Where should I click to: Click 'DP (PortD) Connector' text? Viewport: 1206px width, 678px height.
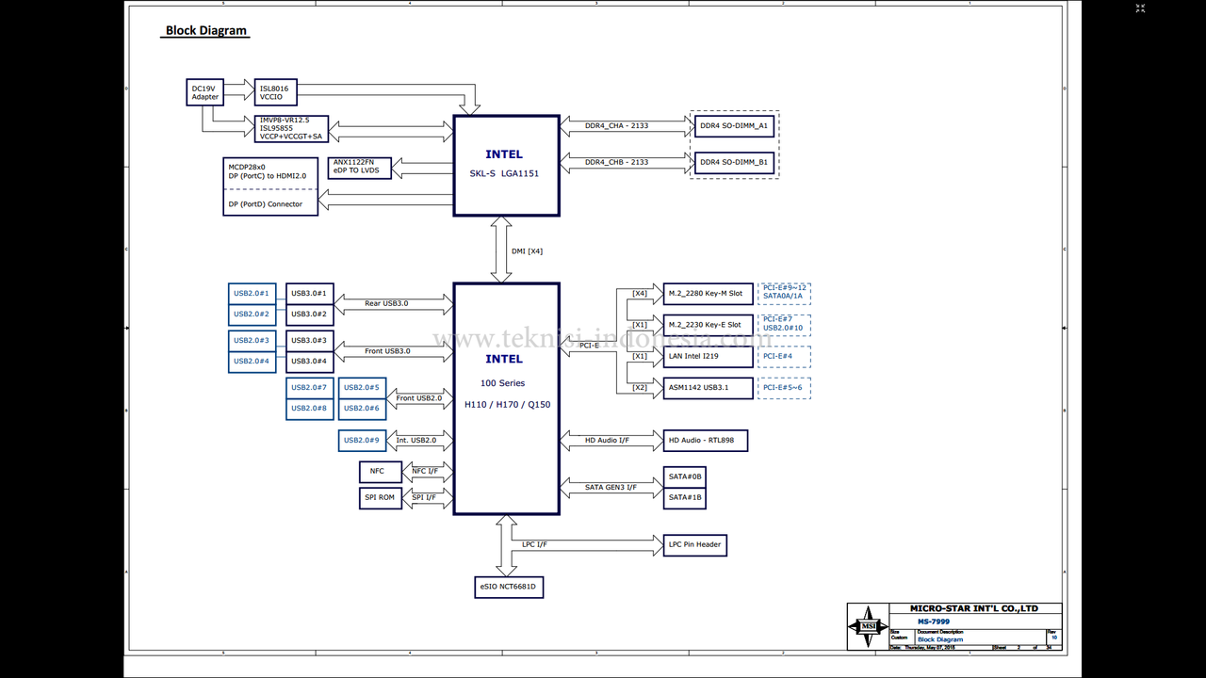pos(265,204)
